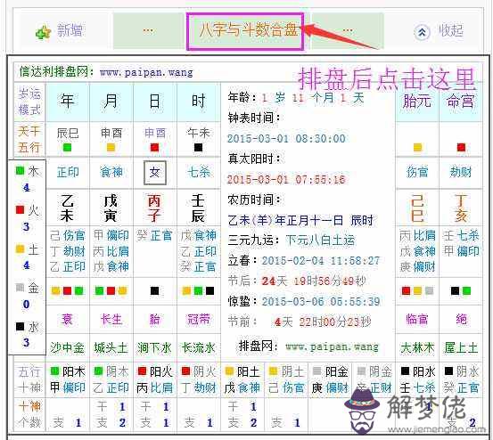Click the 土 yellow legend square
The width and height of the screenshot is (493, 440).
click(x=20, y=249)
